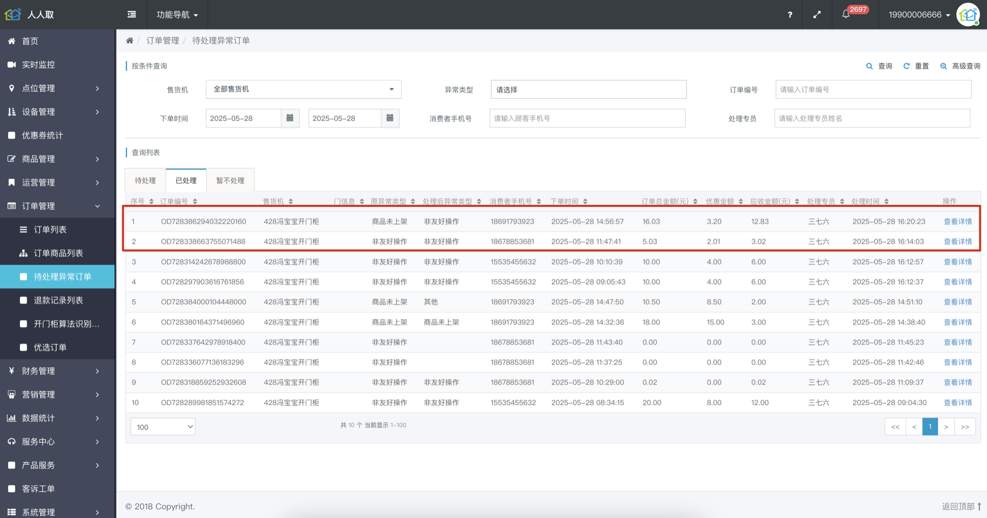Click the 异常类型 请选择 field
Viewport: 987px width, 518px height.
(x=588, y=90)
